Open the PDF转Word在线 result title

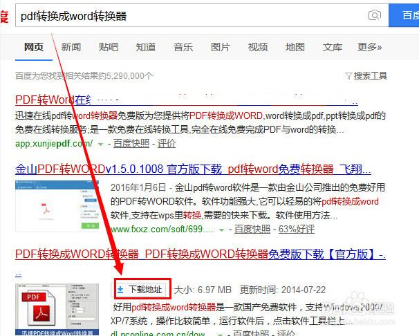click(x=187, y=100)
